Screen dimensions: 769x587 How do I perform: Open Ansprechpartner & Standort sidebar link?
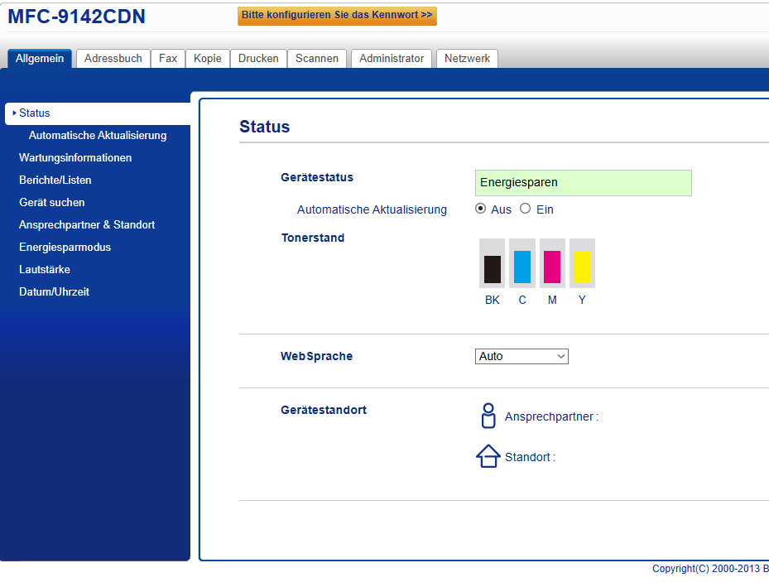pos(87,224)
